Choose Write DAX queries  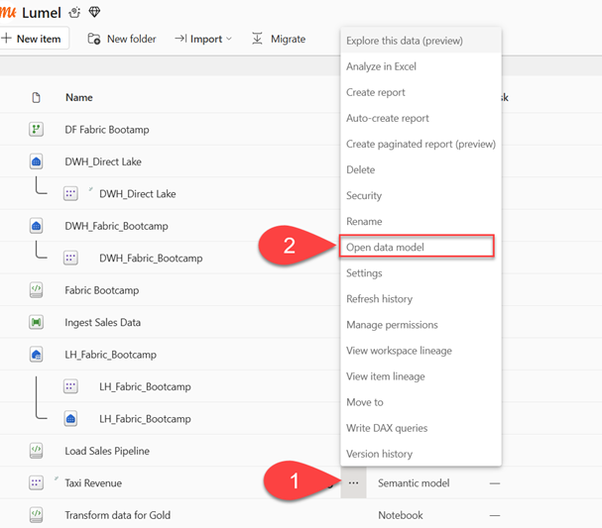point(421,428)
